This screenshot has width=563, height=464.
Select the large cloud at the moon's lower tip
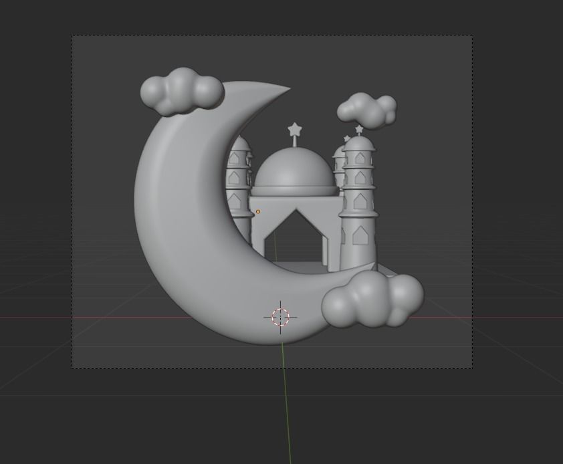[372, 299]
